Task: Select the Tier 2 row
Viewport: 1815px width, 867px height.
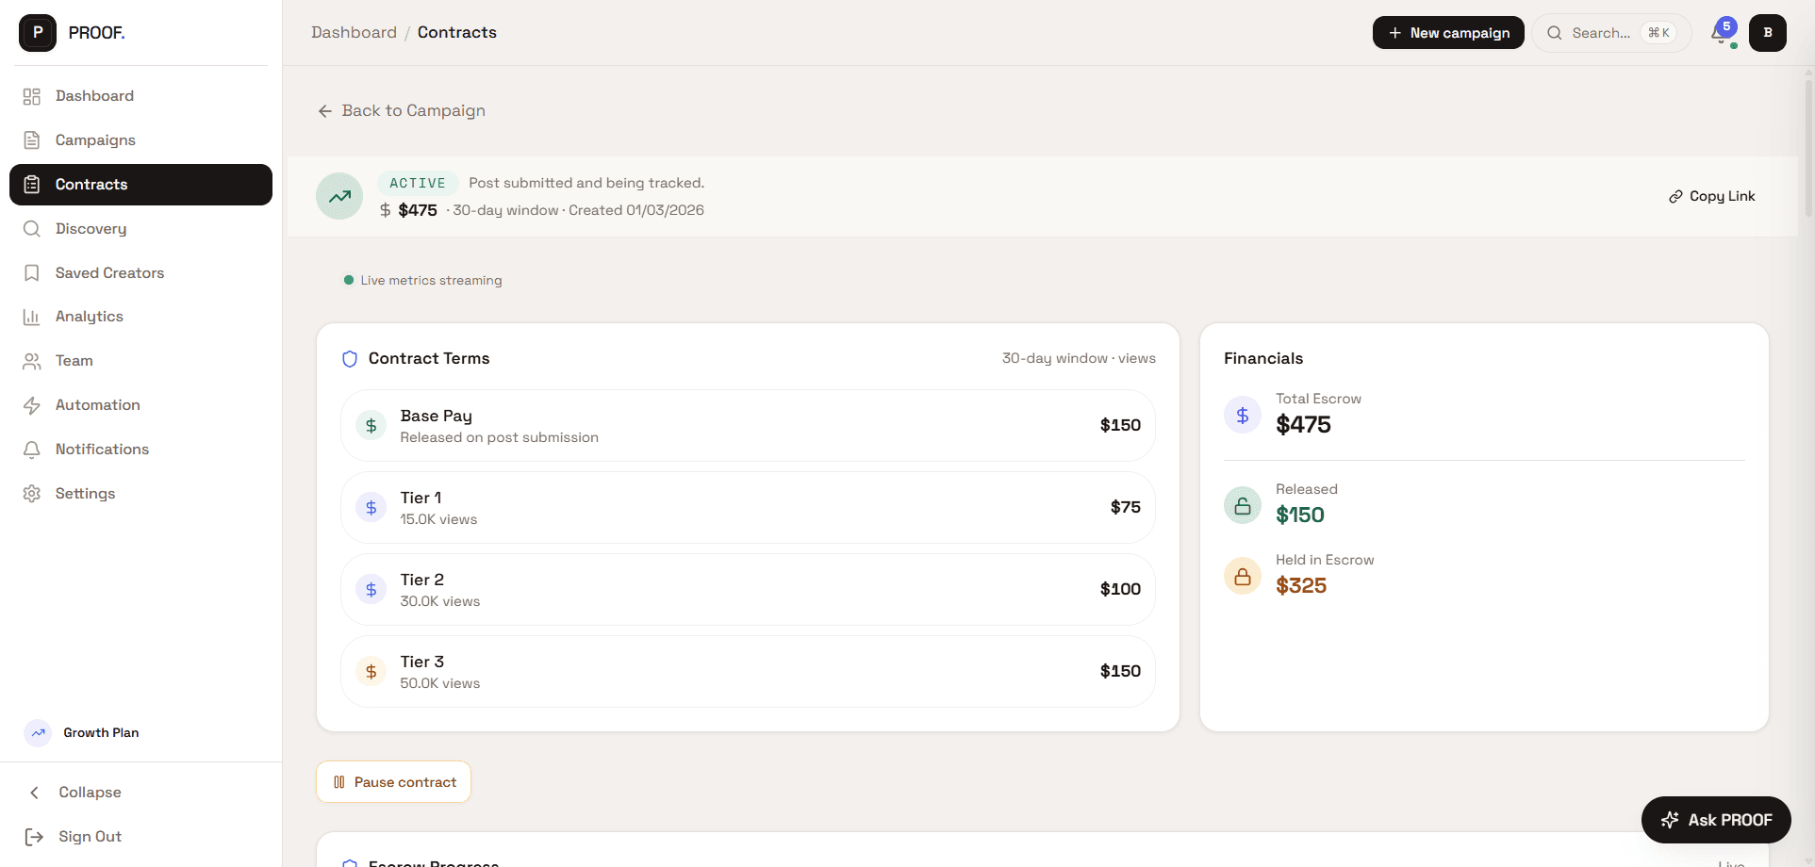Action: click(748, 590)
